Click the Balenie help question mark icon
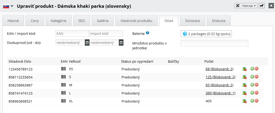This screenshot has width=275, height=113. point(148,33)
